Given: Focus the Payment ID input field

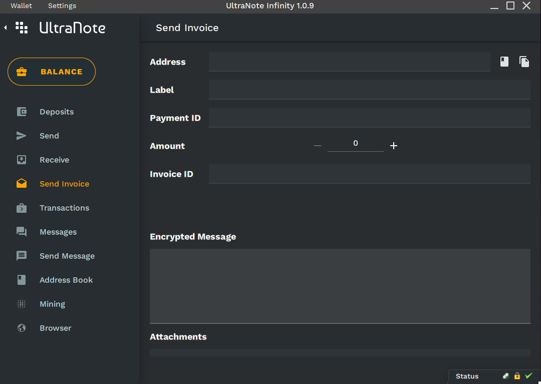Looking at the screenshot, I should pos(370,118).
